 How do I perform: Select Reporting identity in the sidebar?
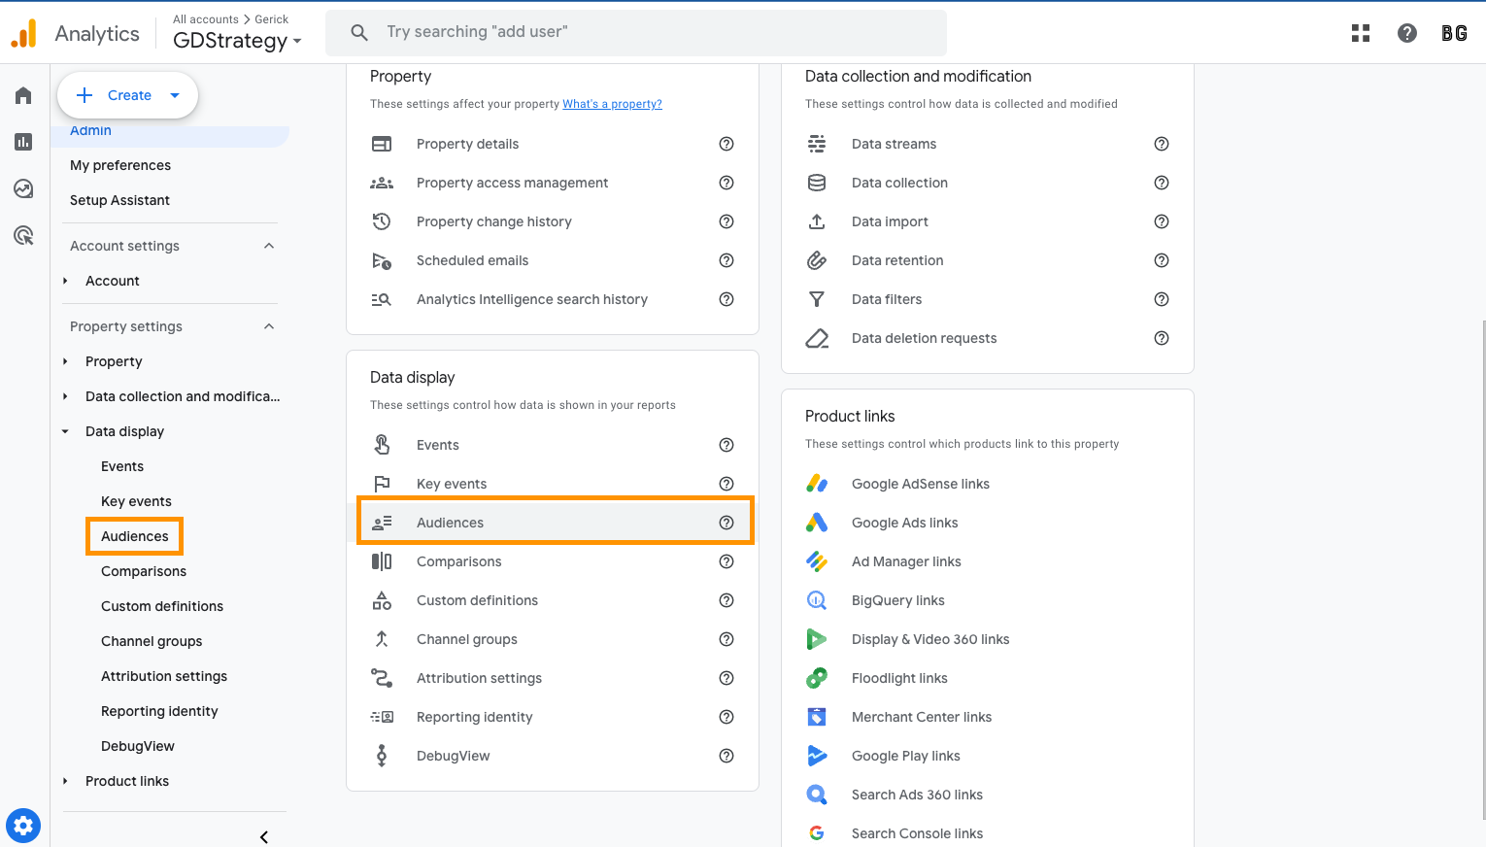(159, 711)
